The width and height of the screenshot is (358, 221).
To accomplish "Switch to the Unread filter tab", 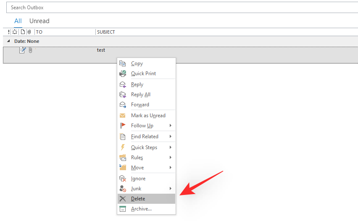I will click(x=39, y=21).
